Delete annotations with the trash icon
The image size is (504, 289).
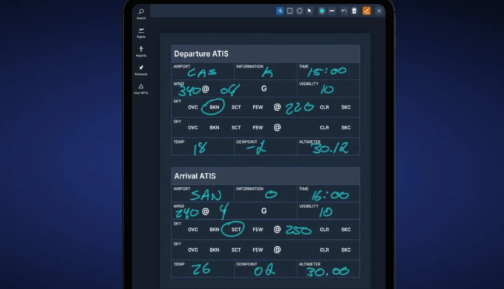pos(354,11)
